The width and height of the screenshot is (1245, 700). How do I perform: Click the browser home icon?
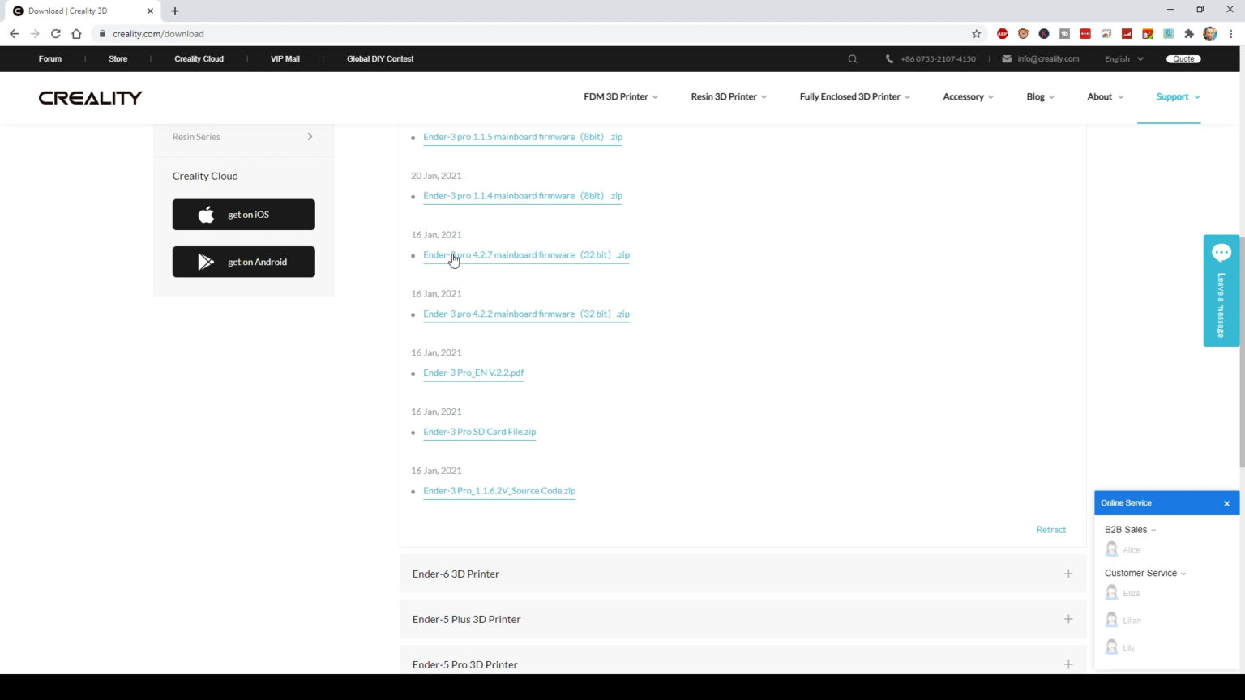(x=76, y=34)
